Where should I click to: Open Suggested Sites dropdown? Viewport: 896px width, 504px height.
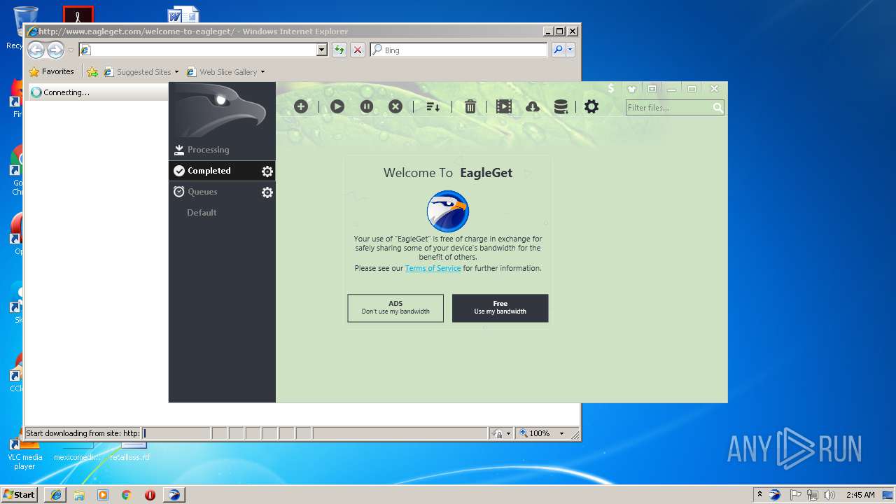[x=141, y=71]
